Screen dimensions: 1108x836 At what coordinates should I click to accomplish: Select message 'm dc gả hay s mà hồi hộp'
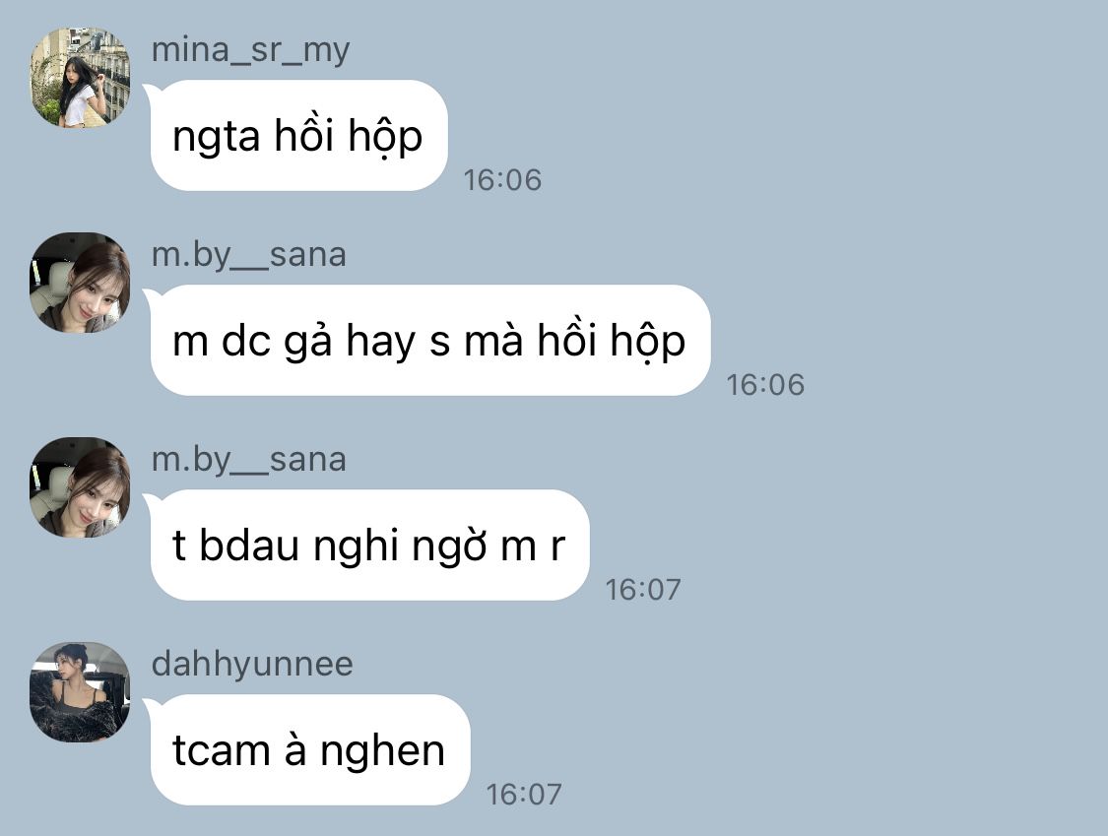click(429, 341)
